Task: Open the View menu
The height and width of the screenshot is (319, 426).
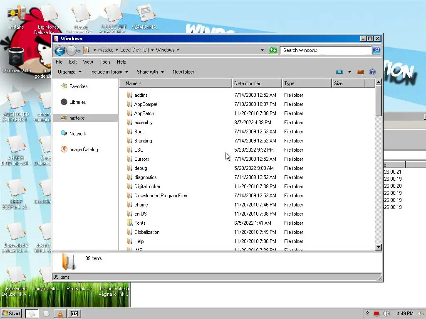Action: tap(88, 62)
